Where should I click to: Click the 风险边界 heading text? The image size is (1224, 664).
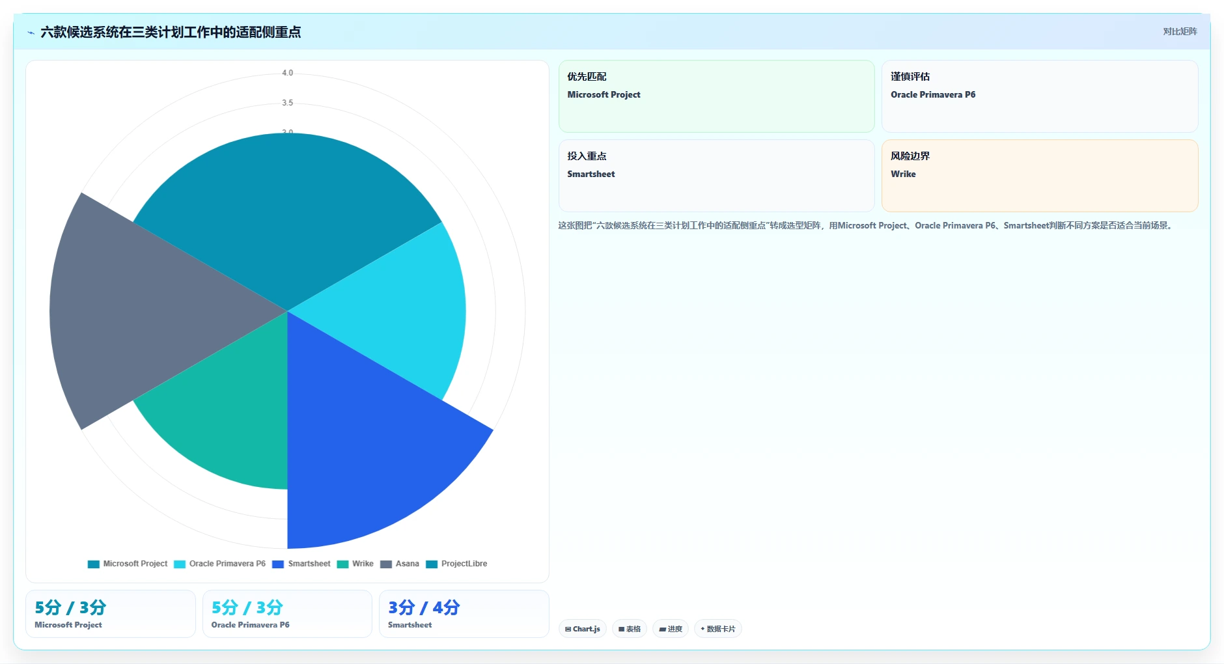click(910, 156)
